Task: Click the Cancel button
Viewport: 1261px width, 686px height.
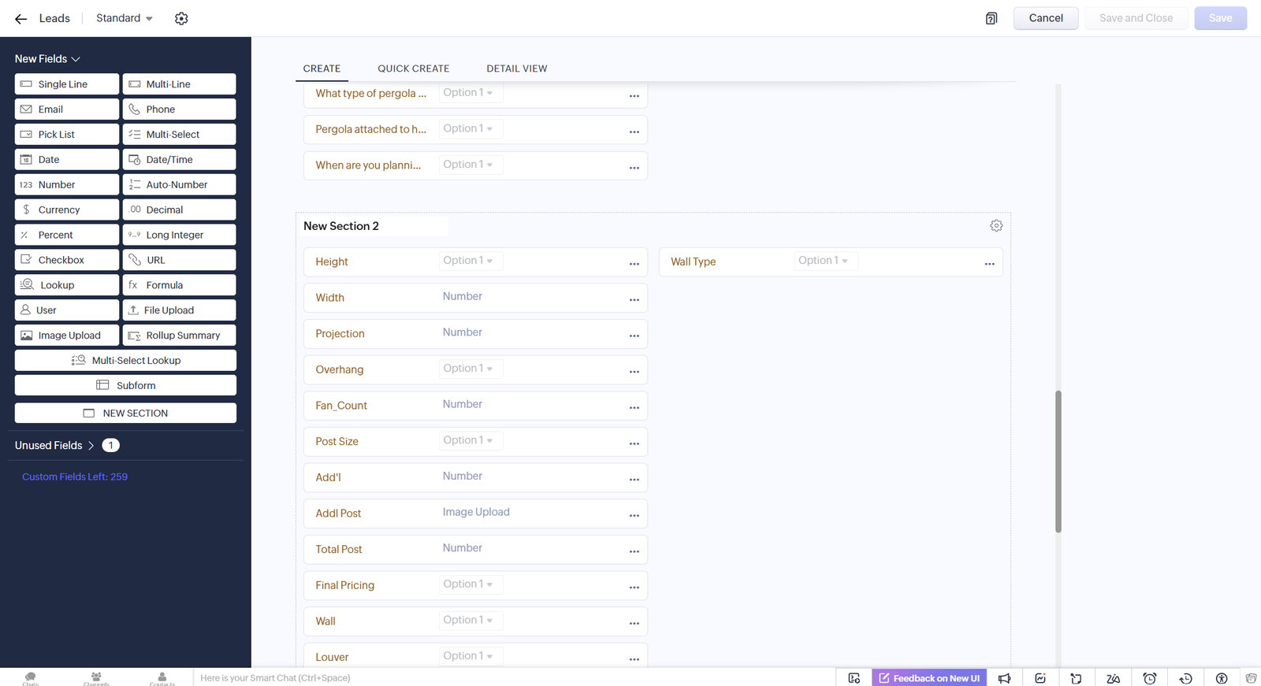Action: click(x=1046, y=18)
